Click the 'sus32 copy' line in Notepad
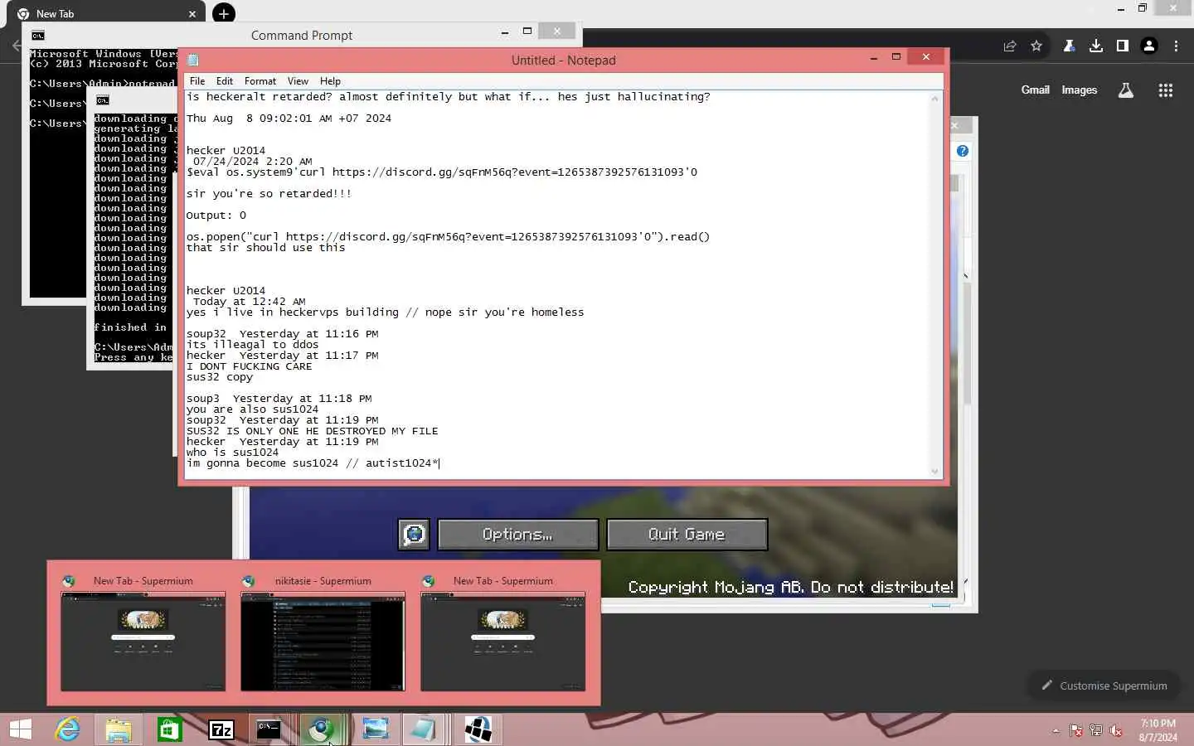Screen dimensions: 1194x746 coord(220,377)
